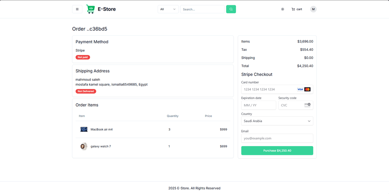Screen dimensions: 389x194
Task: Open the MacBook air m4 product thumbnail
Action: tap(84, 129)
